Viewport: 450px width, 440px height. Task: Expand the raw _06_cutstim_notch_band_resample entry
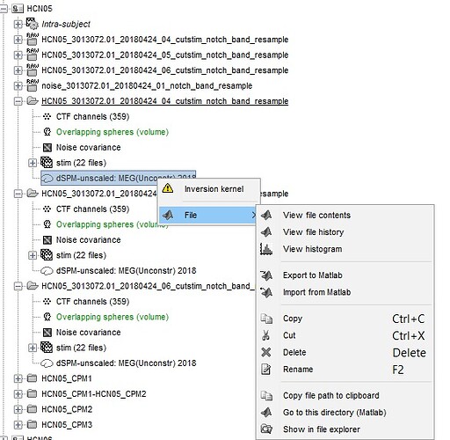[18, 70]
